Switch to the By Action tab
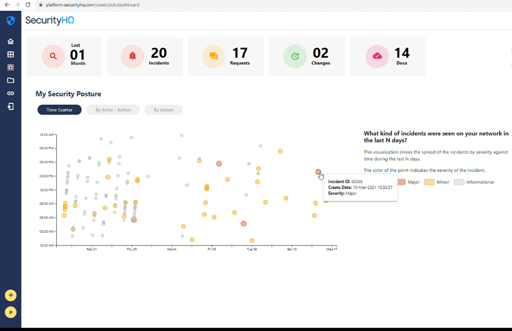The height and width of the screenshot is (331, 512). (164, 110)
